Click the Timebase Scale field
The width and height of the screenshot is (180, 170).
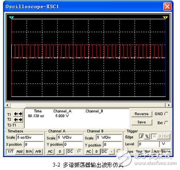click(30, 138)
